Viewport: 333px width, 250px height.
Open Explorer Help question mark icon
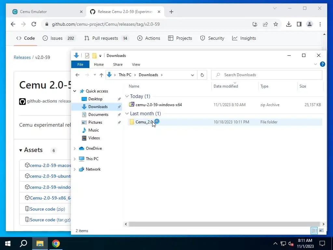[x=322, y=64]
